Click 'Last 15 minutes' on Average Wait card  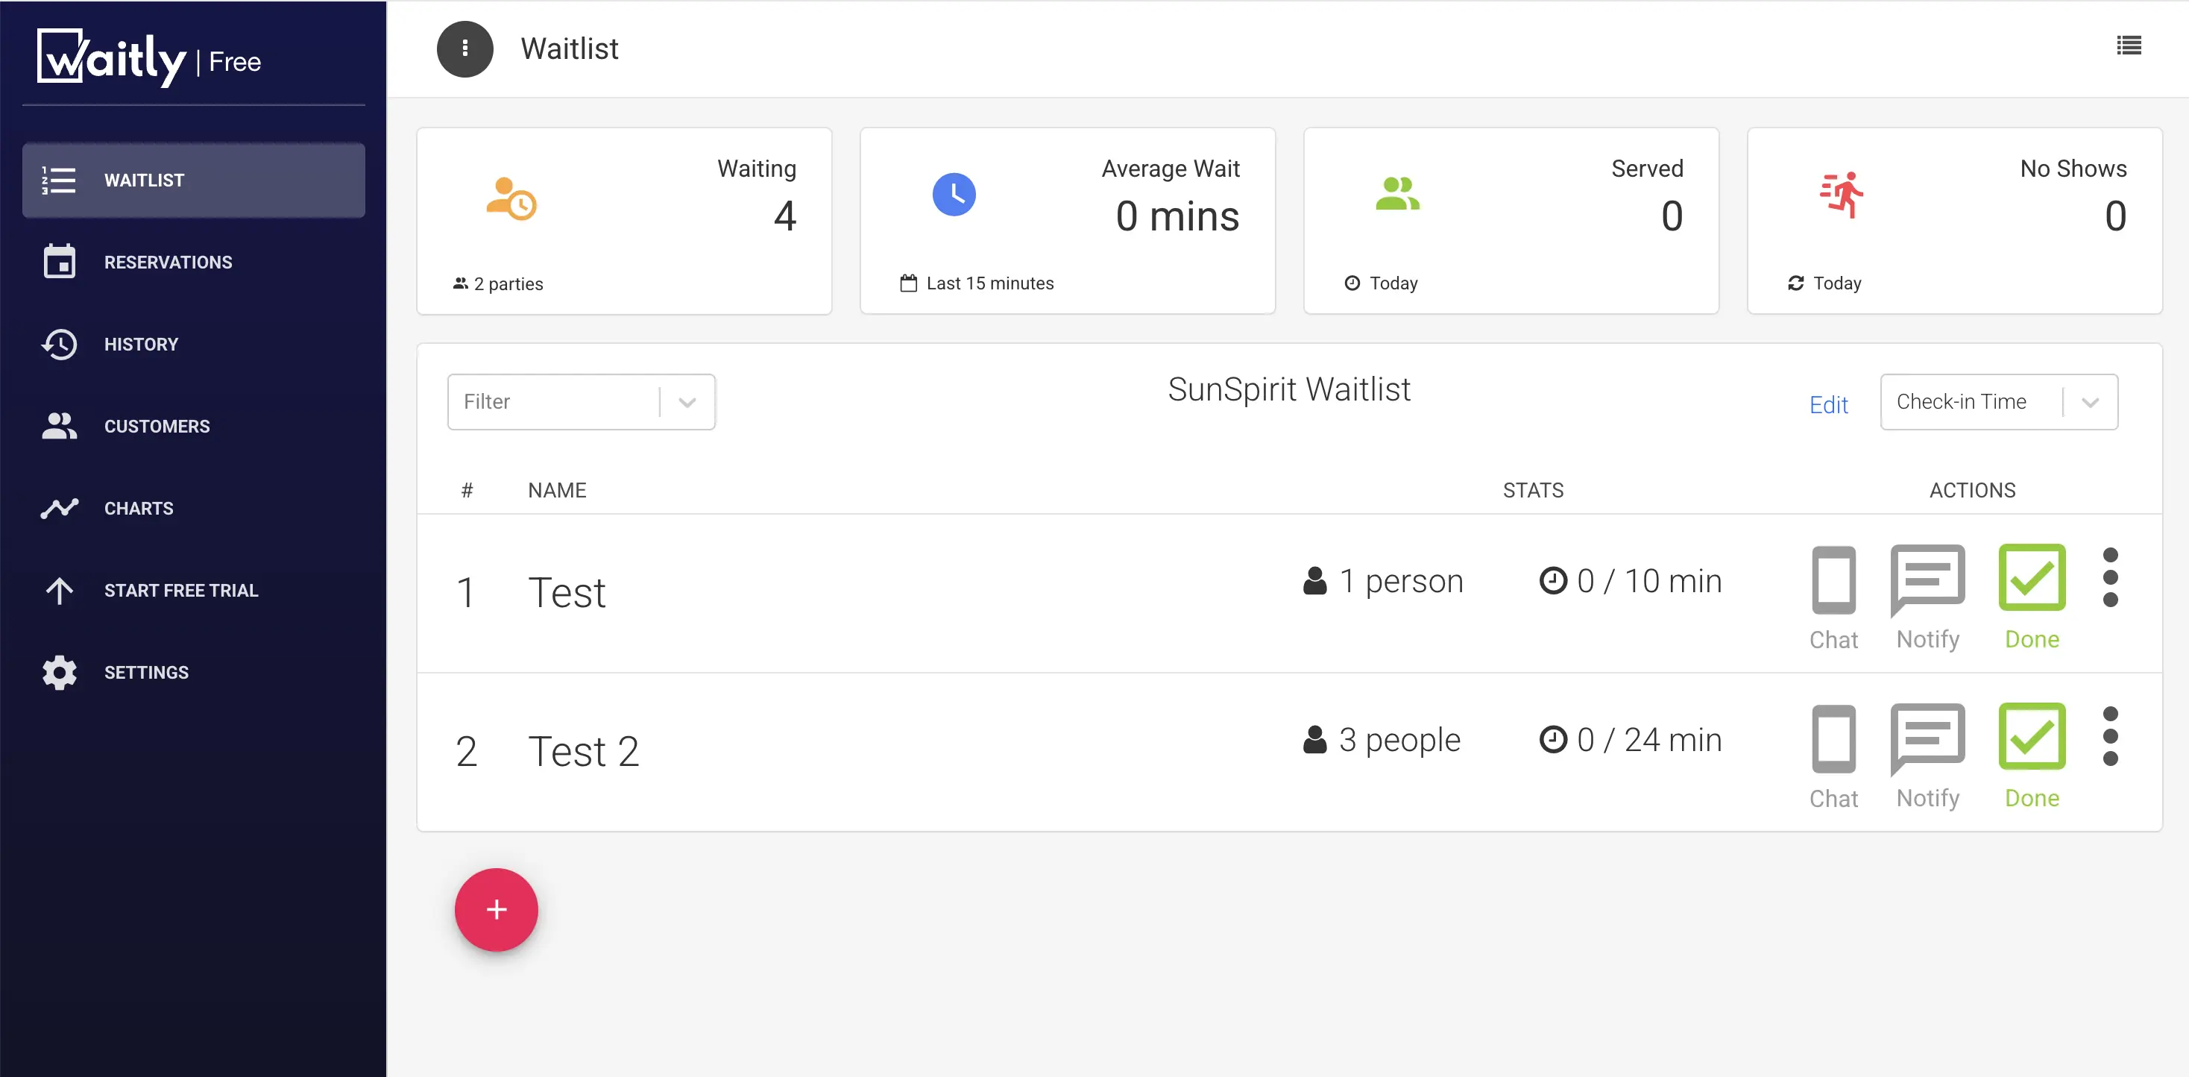(x=977, y=283)
